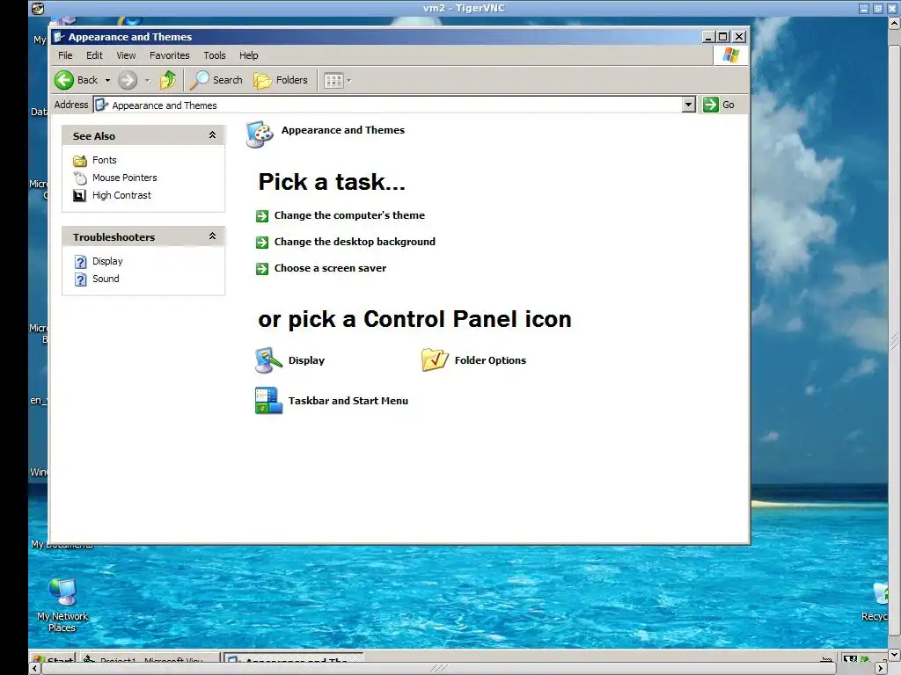
Task: Open the Search magnifier in toolbar
Action: (200, 80)
